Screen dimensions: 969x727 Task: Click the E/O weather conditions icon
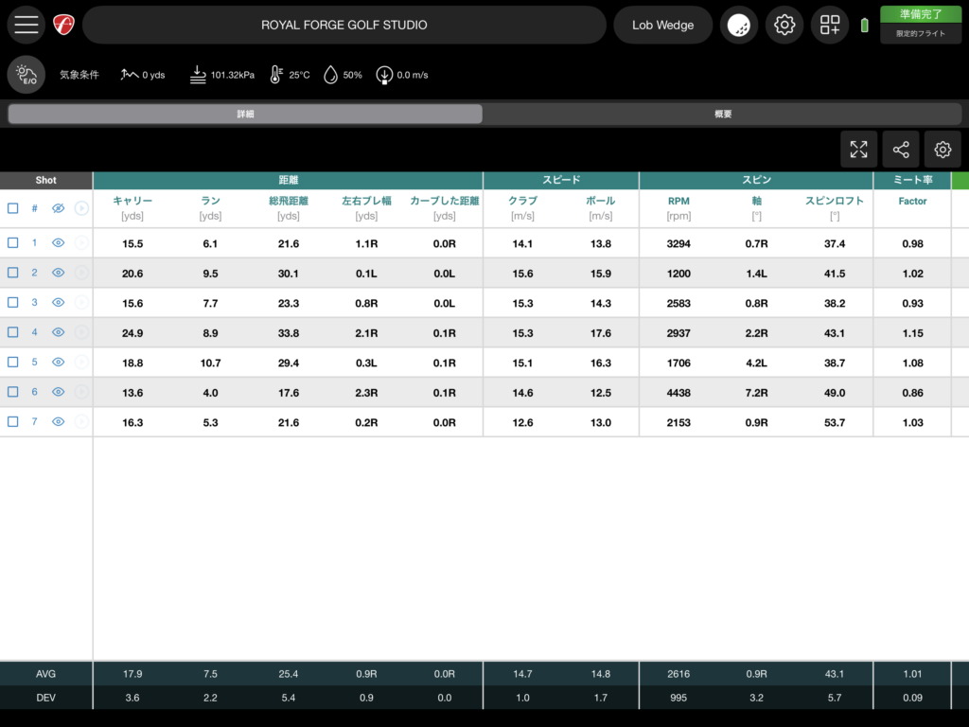(26, 75)
